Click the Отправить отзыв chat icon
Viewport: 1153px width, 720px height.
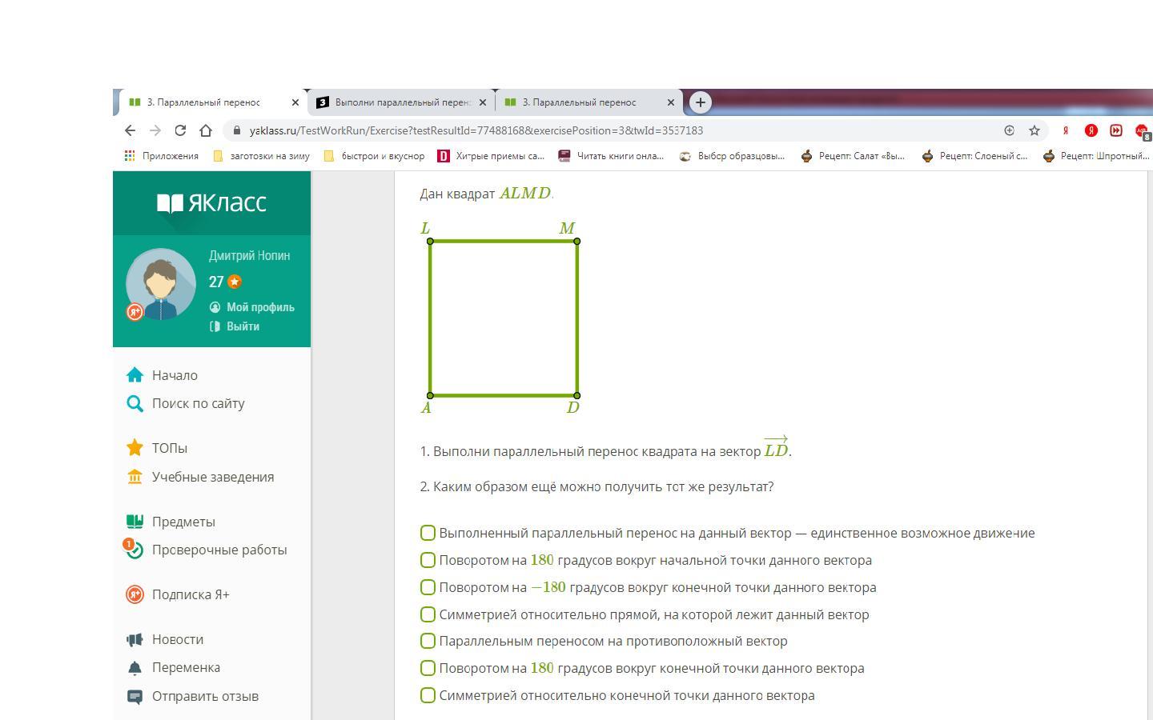click(x=135, y=696)
